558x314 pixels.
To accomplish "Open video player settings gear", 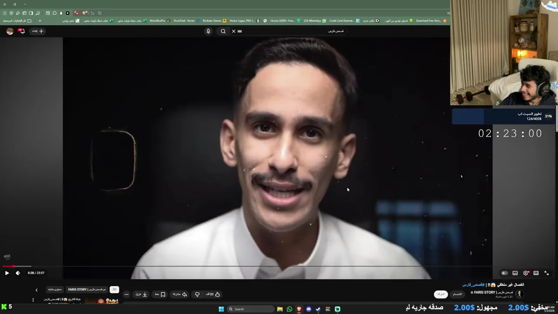I will [x=526, y=273].
